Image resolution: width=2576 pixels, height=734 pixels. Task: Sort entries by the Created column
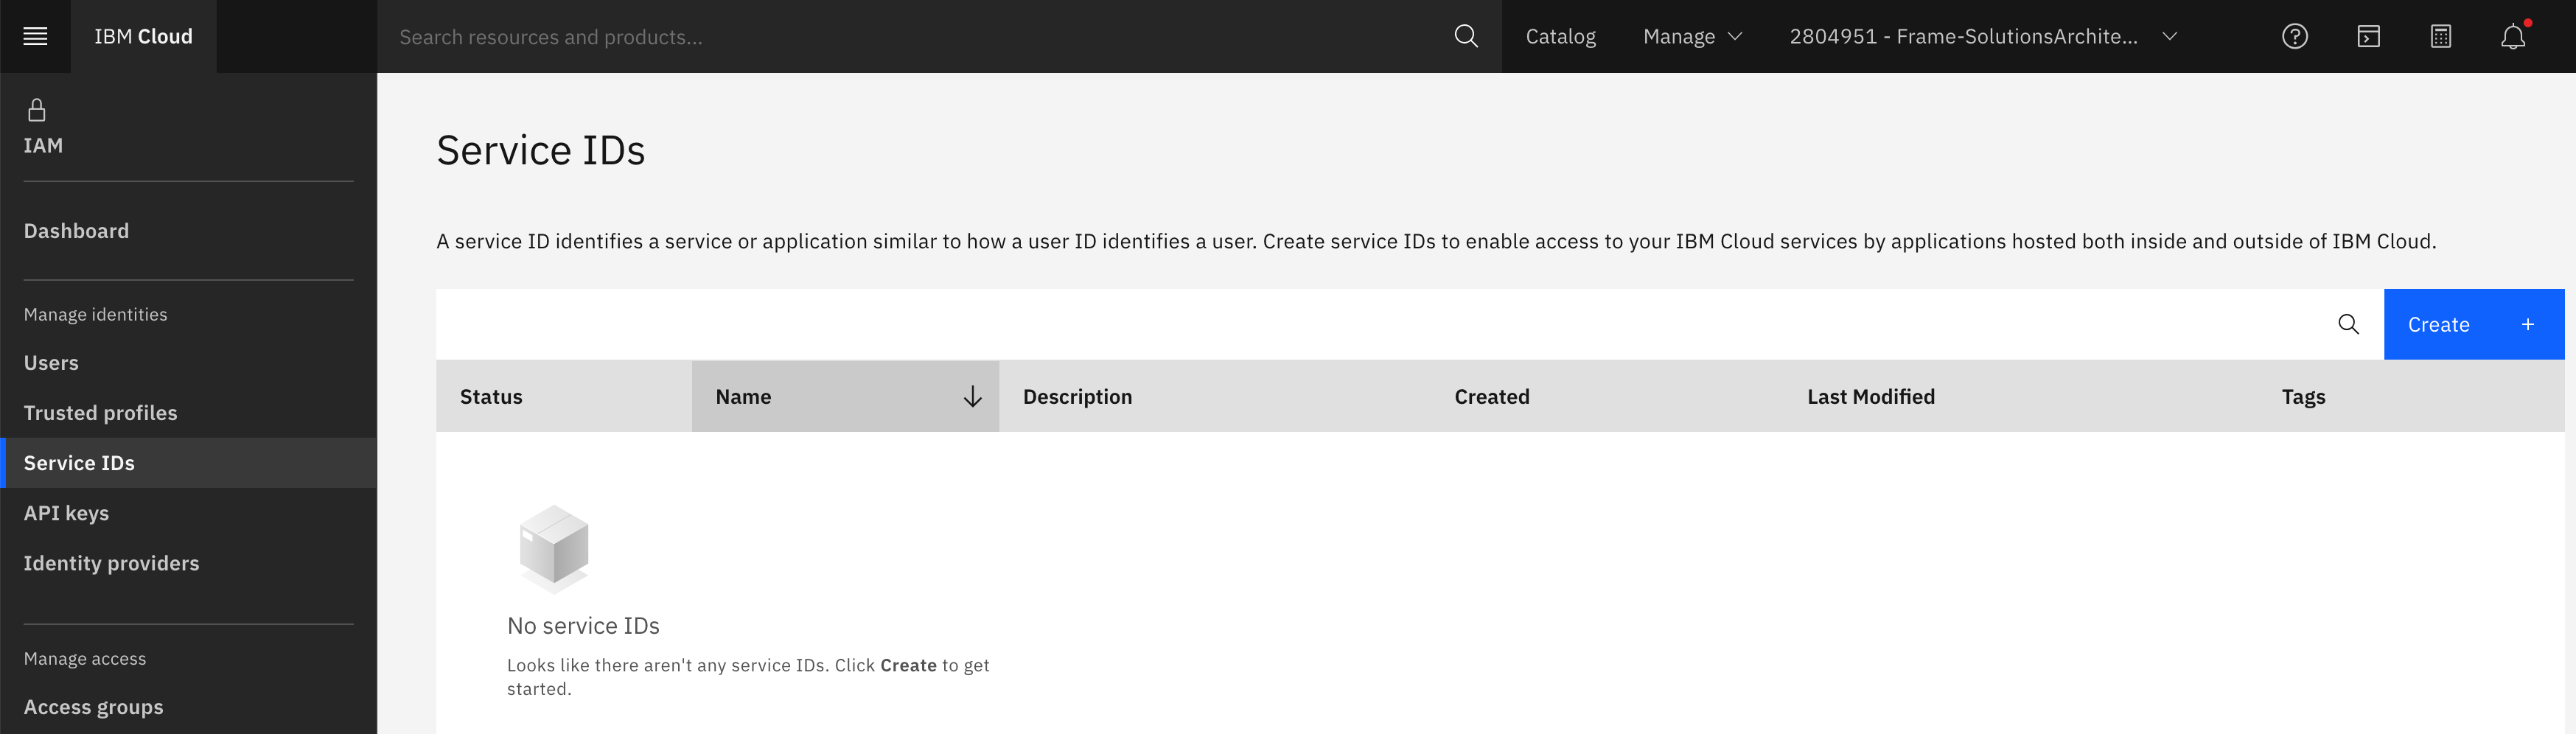(1491, 396)
